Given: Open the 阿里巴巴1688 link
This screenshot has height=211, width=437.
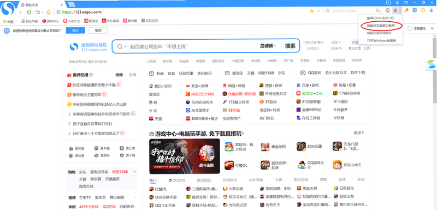Looking at the screenshot, I should point(200,94).
